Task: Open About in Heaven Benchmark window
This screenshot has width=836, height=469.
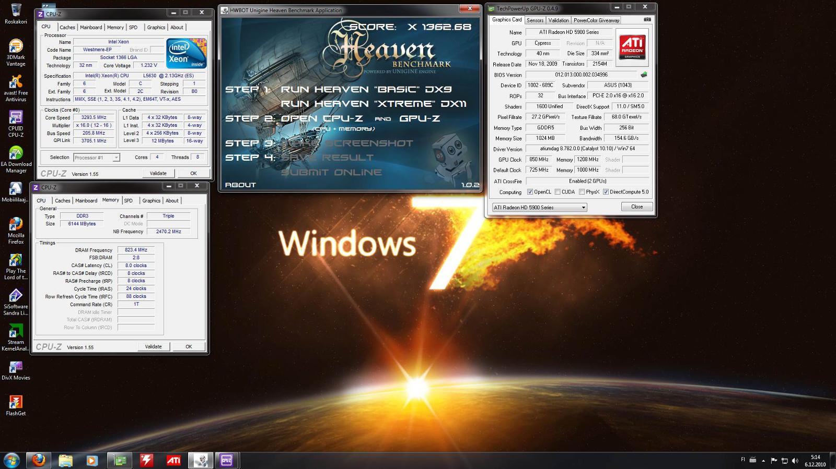Action: pyautogui.click(x=240, y=185)
